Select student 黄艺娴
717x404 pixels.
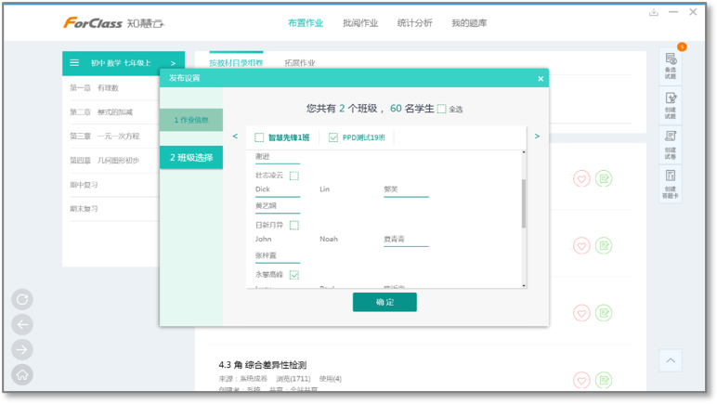coord(266,205)
